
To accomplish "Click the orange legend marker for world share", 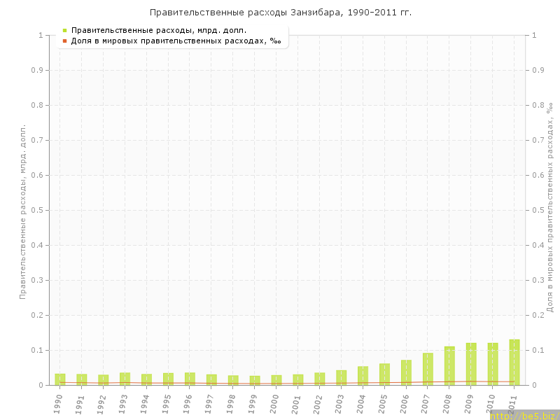I will pos(65,41).
